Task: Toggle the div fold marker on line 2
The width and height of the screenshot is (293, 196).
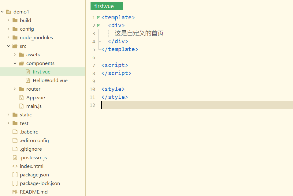Action: tap(98, 25)
